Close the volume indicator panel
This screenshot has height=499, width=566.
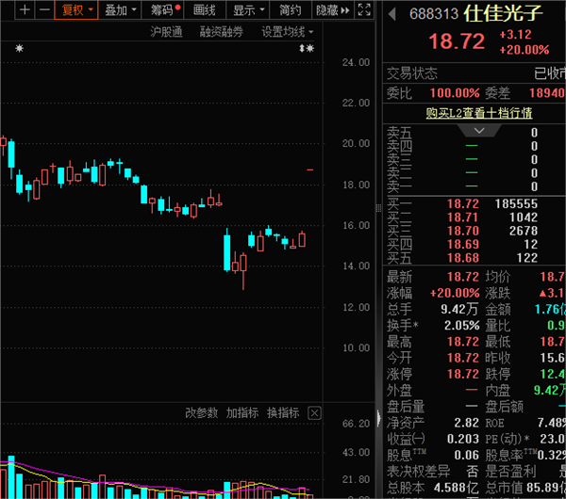pyautogui.click(x=314, y=413)
